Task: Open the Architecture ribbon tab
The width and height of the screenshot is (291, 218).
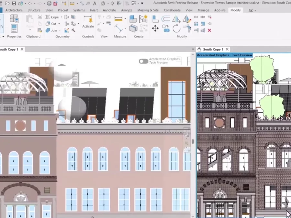Action: click(x=14, y=10)
